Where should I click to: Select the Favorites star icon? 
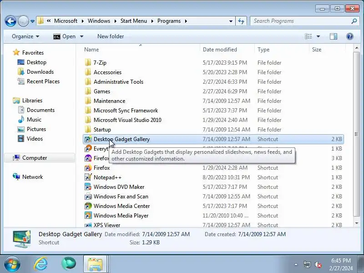tap(16, 52)
